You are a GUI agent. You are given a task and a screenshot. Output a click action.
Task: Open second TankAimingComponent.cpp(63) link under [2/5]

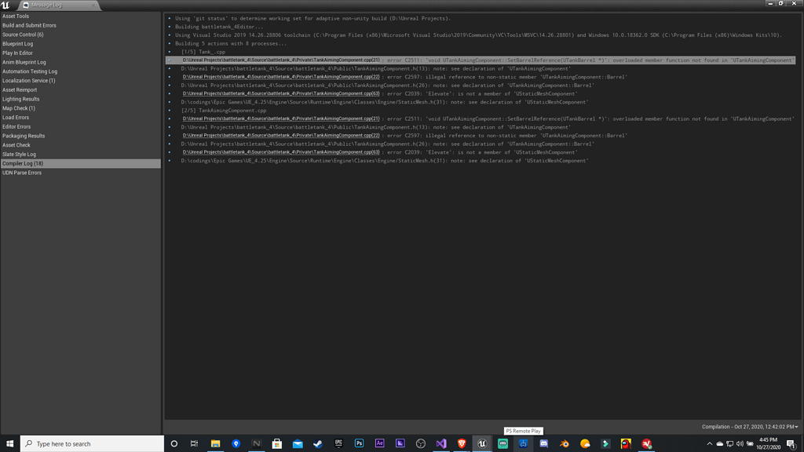tap(281, 152)
